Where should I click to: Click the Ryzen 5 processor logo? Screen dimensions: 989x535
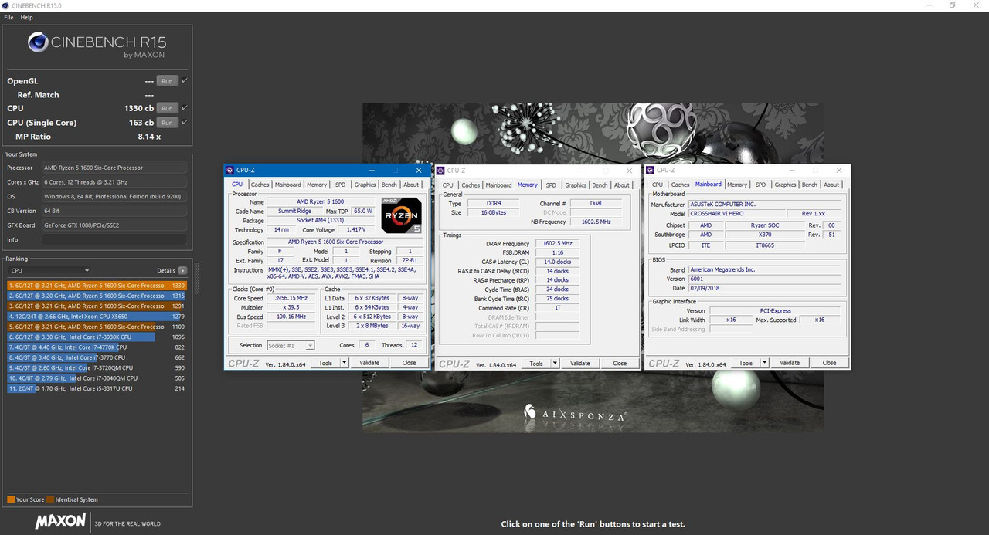401,216
